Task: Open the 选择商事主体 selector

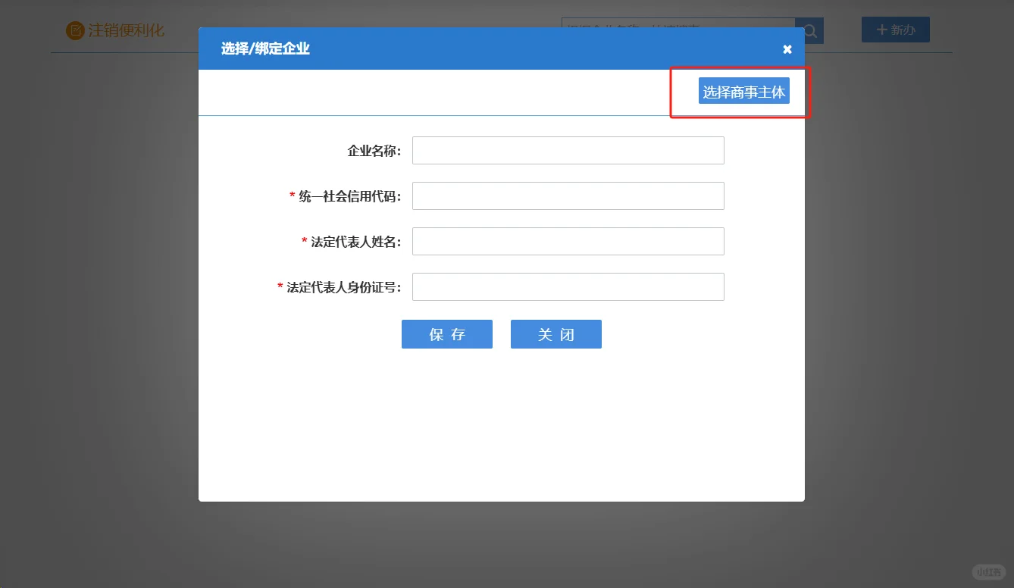Action: point(744,89)
